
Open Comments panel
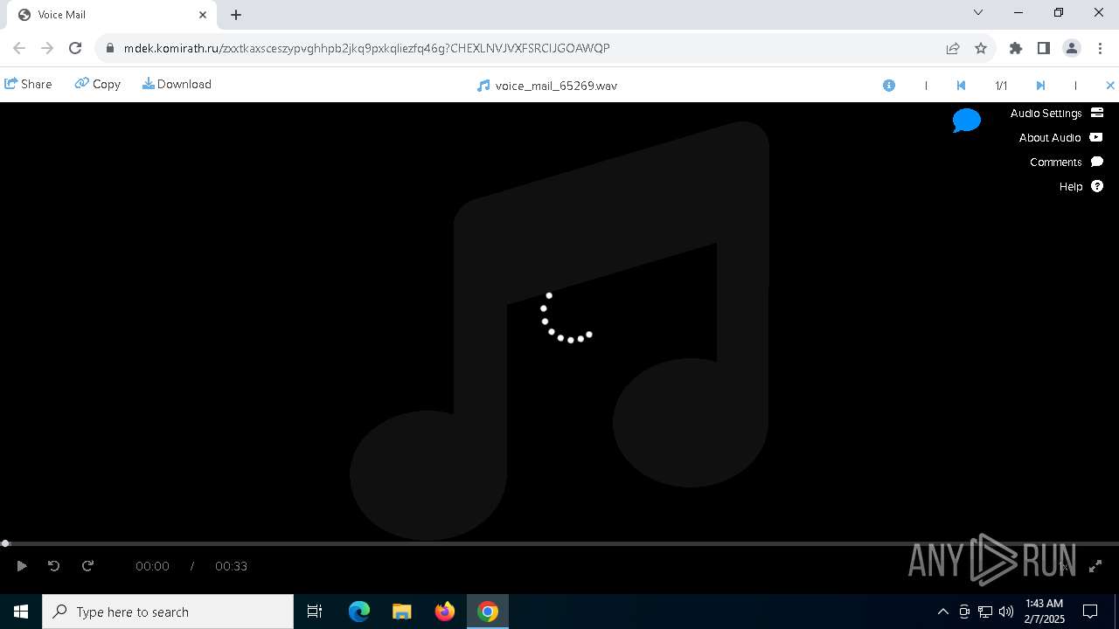(1067, 162)
